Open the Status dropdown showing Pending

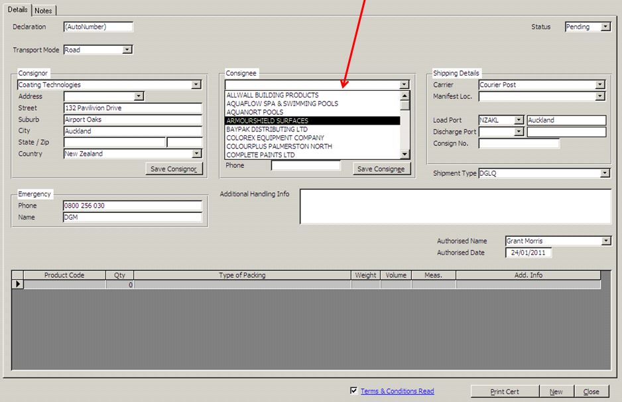tap(605, 27)
